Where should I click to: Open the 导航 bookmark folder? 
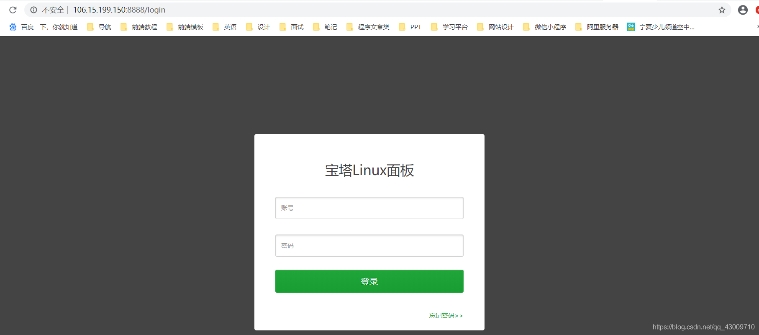click(x=99, y=27)
